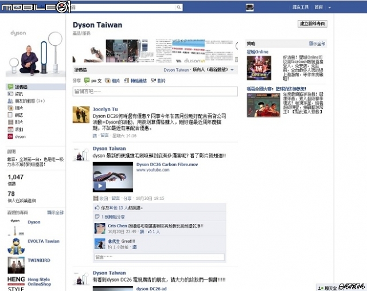367x291 pixels.
Task: Open 'Dyson DC26 Carbon Fibre.mov' link
Action: tap(167, 164)
